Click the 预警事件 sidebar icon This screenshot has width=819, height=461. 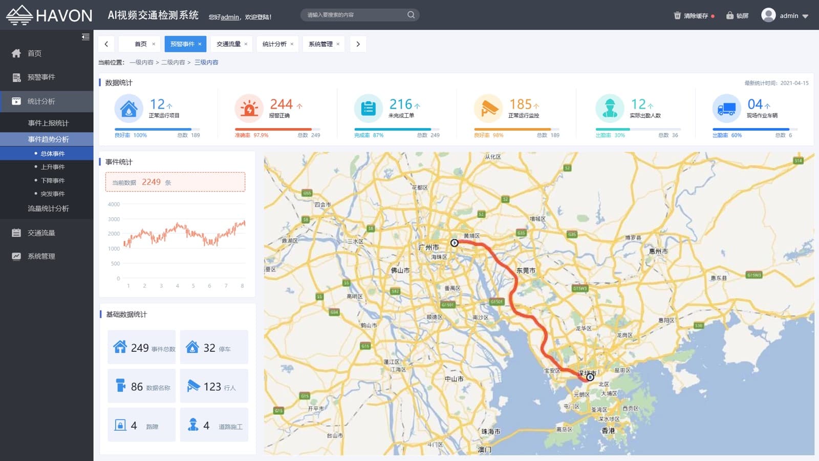pyautogui.click(x=16, y=77)
